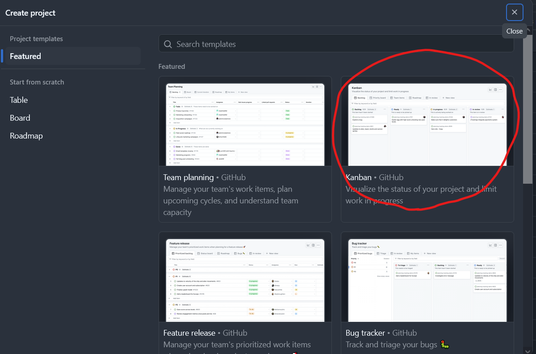Click the Kanban description about limiting work

click(421, 195)
